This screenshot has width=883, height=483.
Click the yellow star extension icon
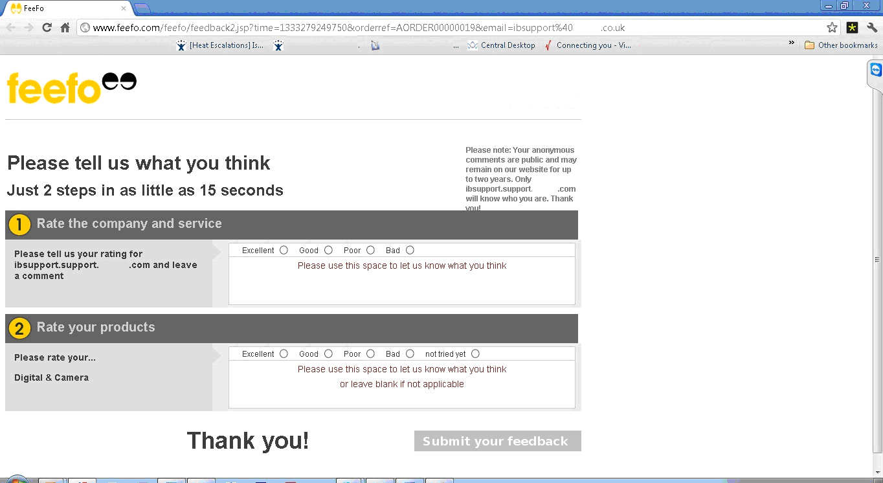(x=852, y=28)
